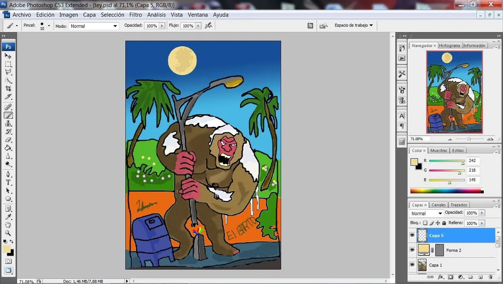Open the Filtro menu
This screenshot has height=284, width=503.
point(136,15)
